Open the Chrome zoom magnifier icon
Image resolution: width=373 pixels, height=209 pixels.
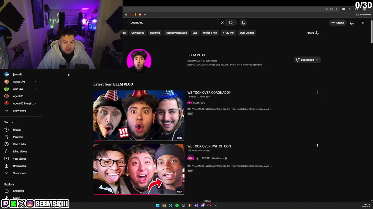[x=327, y=9]
